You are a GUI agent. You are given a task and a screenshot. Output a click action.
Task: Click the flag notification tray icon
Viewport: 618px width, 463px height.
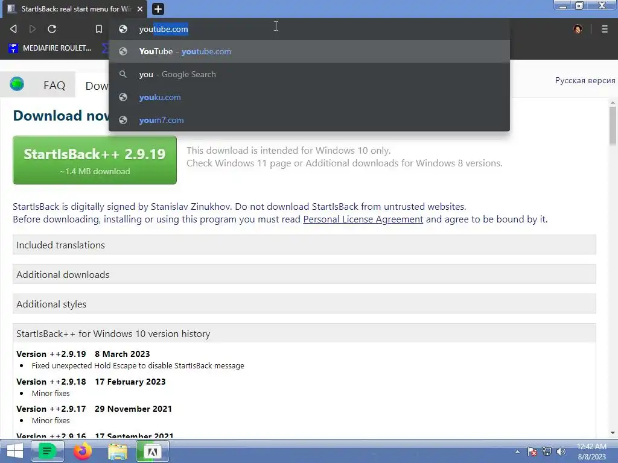(x=532, y=452)
